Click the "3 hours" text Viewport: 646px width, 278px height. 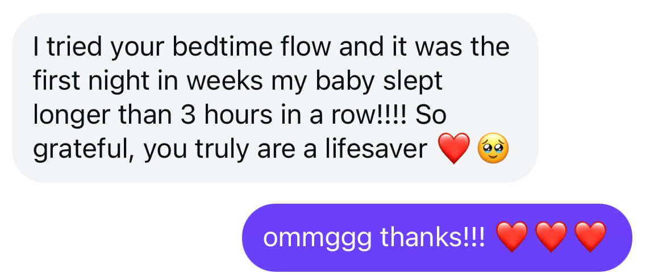[218, 116]
